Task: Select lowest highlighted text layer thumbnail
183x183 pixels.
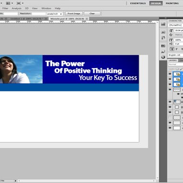Action: (x=177, y=84)
